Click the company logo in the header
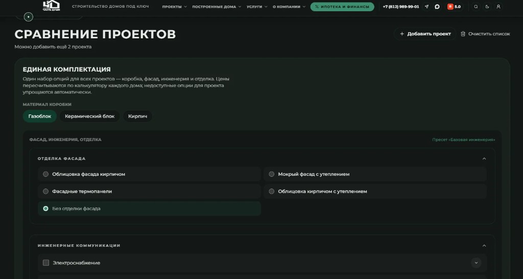The image size is (523, 279). (52, 6)
